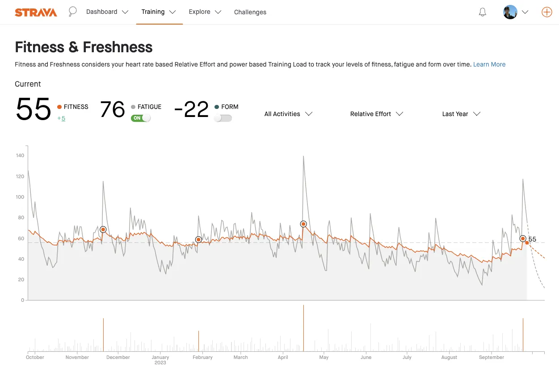Viewport: 559px width, 367px height.
Task: Expand the All Activities dropdown
Action: click(x=288, y=114)
